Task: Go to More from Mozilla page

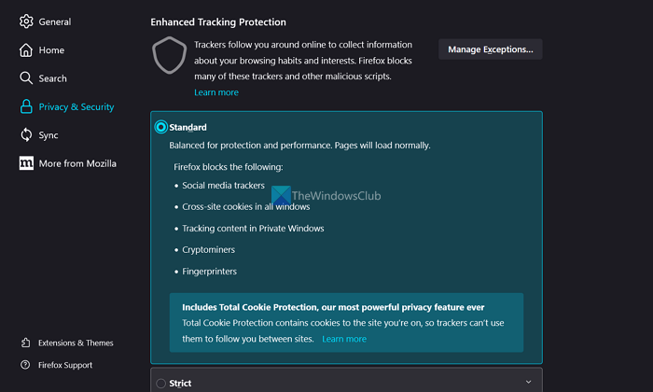Action: click(x=77, y=164)
